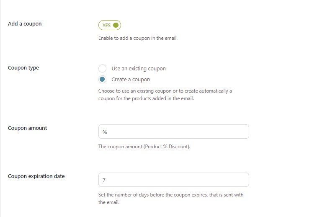330x217 pixels.
Task: Click the 'Use an existing coupon' option text
Action: pos(138,69)
